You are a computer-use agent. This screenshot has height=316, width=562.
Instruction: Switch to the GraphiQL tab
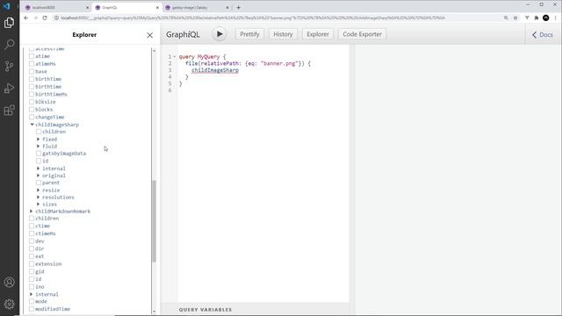pyautogui.click(x=127, y=8)
